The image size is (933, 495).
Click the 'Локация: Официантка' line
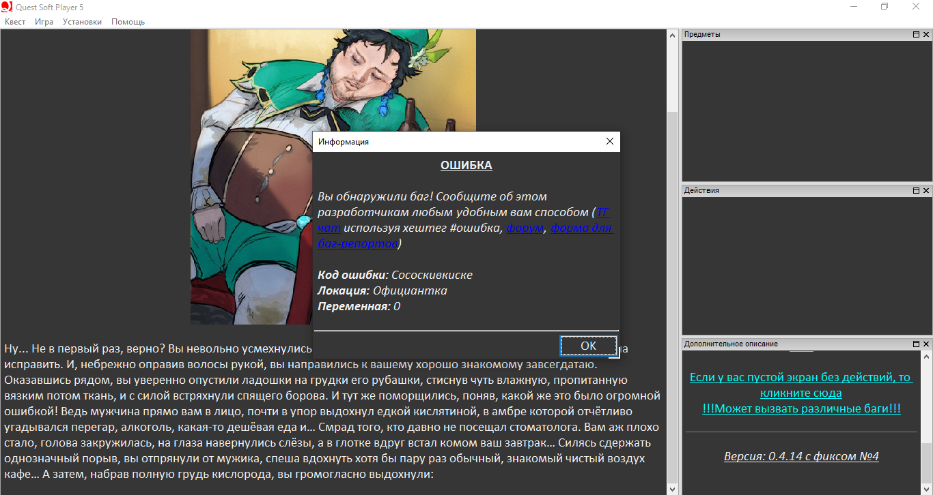click(382, 290)
